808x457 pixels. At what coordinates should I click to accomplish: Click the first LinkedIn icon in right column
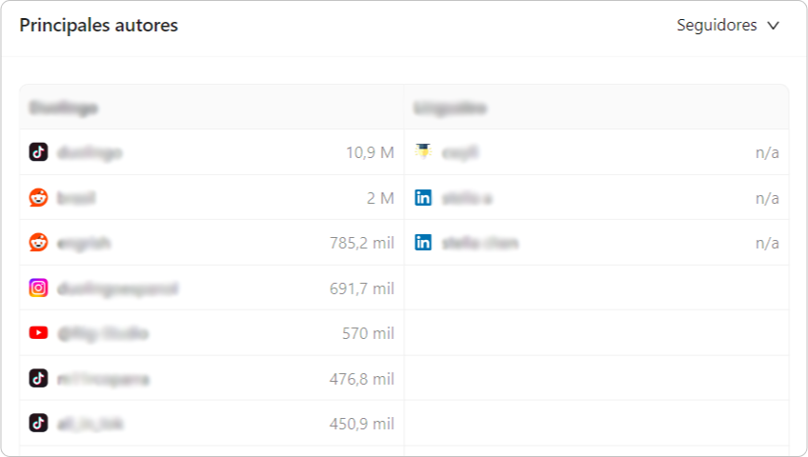(x=423, y=198)
